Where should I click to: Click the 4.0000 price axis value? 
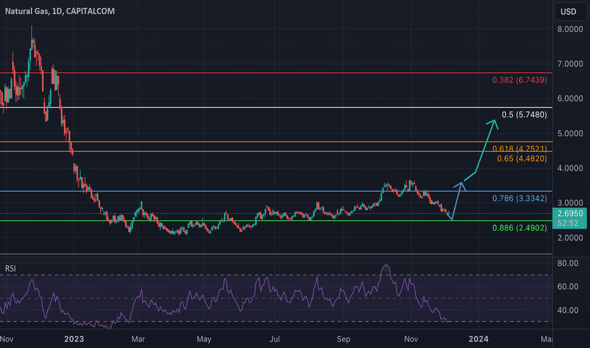(570, 168)
